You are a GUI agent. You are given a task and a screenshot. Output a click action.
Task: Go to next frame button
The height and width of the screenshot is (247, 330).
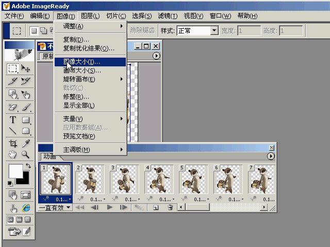point(124,207)
